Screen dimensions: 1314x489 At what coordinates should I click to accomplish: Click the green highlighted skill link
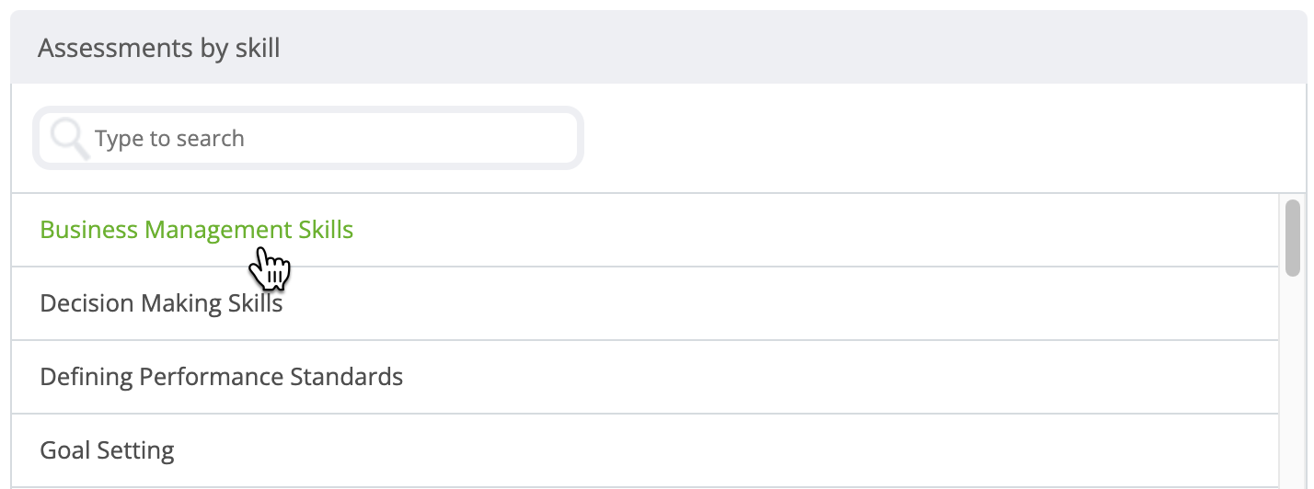(197, 230)
